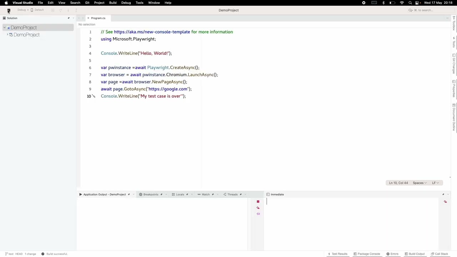The height and width of the screenshot is (257, 457).
Task: Click the No selection breadcrumb
Action: tap(87, 24)
